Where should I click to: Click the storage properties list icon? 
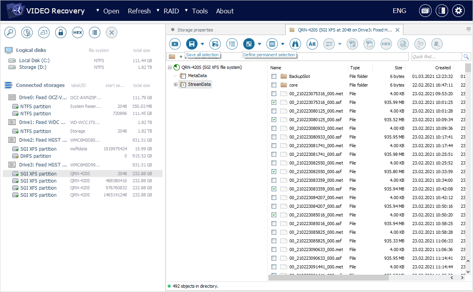coord(94,33)
